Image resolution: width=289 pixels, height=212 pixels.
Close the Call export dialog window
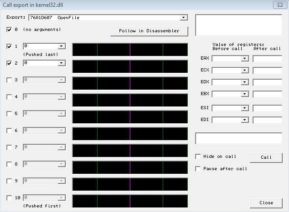[x=280, y=5]
